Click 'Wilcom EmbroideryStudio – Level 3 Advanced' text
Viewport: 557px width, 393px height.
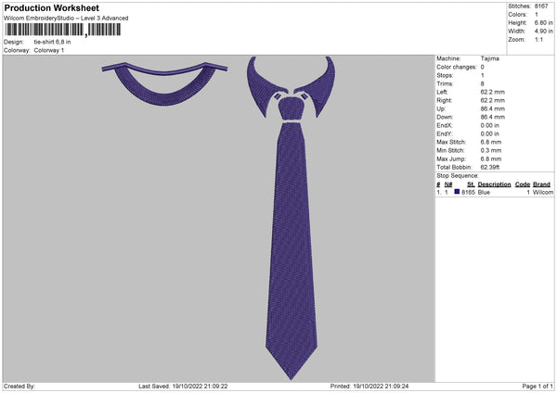pos(66,19)
